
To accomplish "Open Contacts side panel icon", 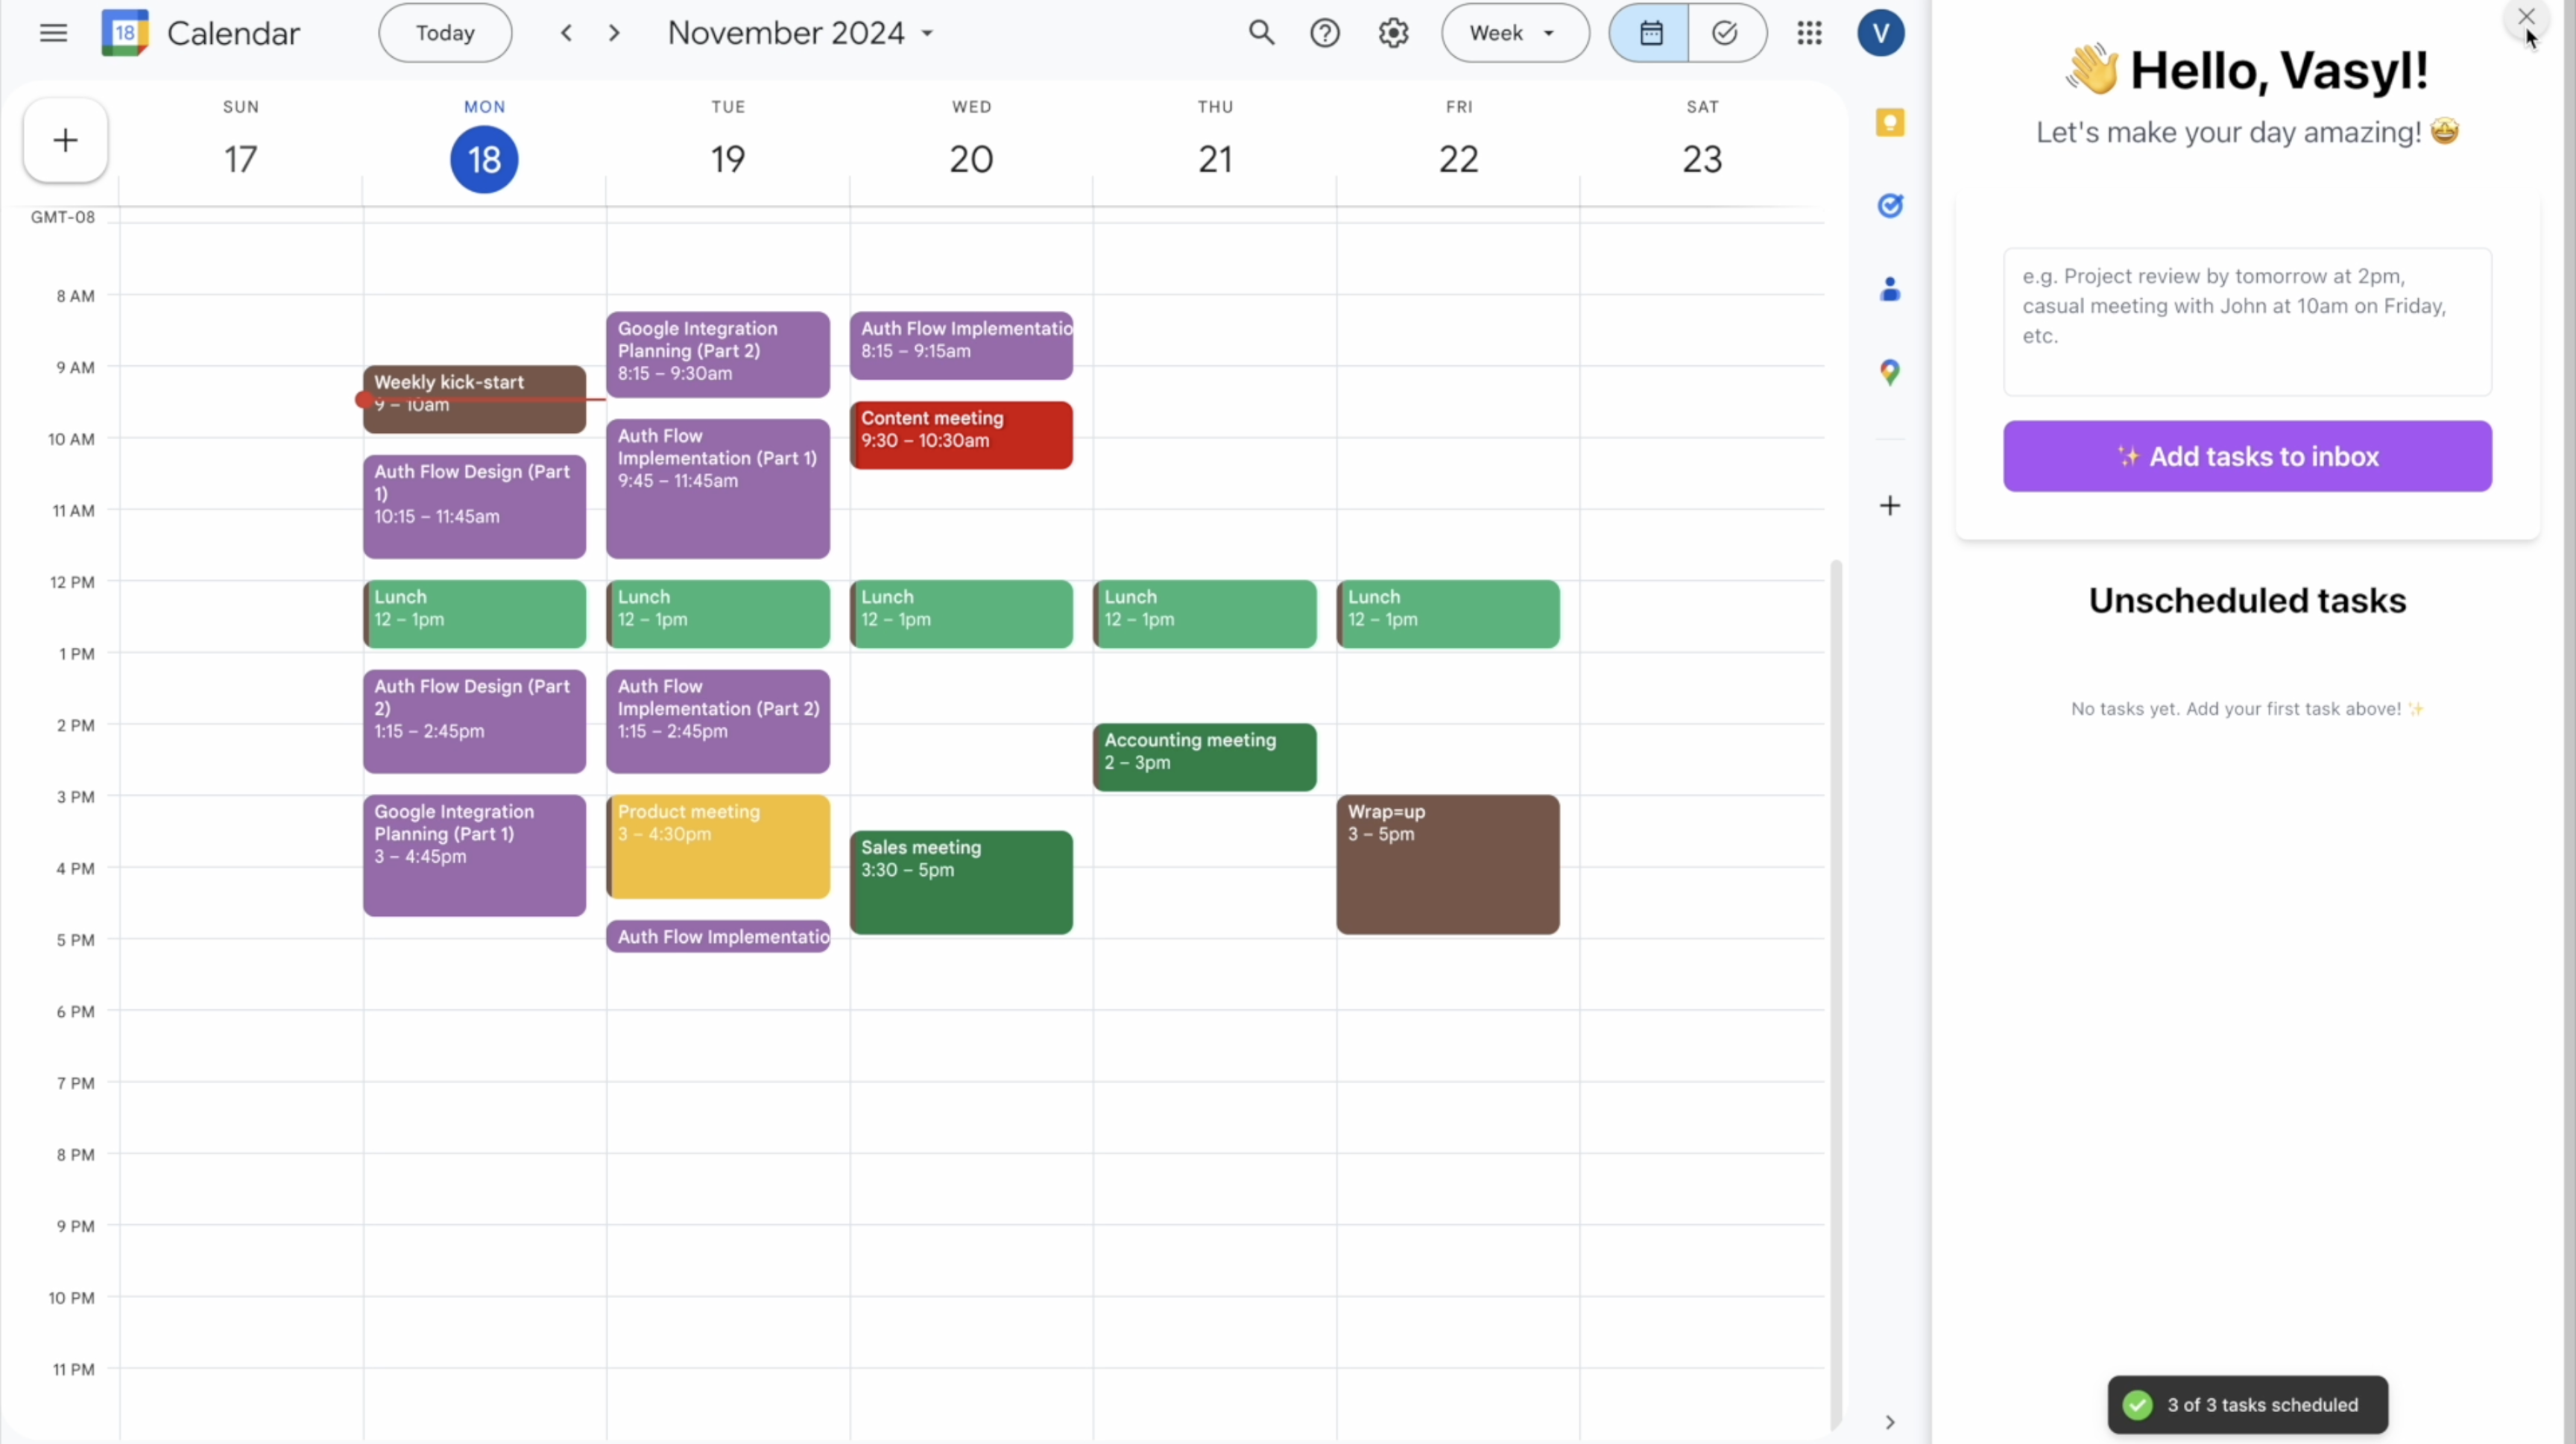I will (1889, 290).
